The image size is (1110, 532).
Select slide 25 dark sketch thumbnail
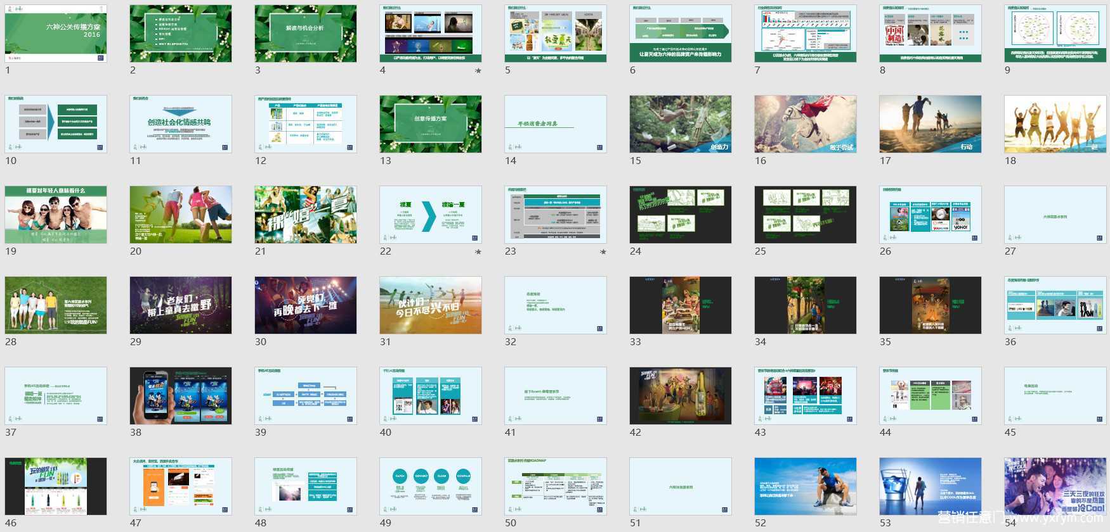806,215
